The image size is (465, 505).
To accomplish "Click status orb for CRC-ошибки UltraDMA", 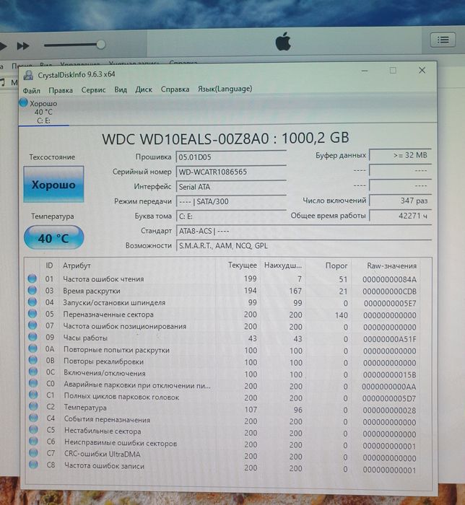I will tap(33, 452).
